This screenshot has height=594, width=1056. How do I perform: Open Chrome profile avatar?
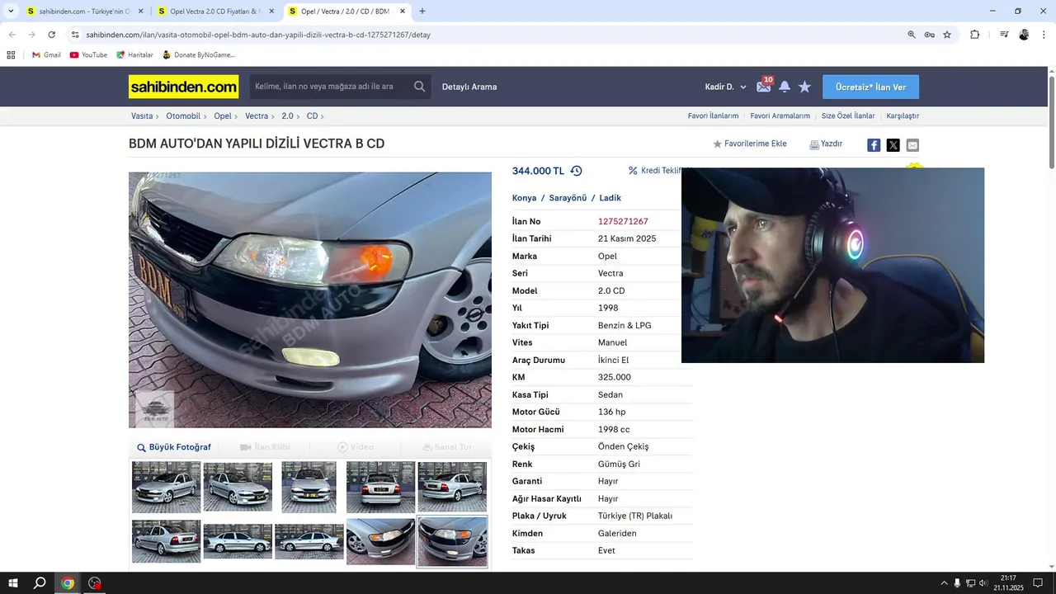click(x=1024, y=35)
